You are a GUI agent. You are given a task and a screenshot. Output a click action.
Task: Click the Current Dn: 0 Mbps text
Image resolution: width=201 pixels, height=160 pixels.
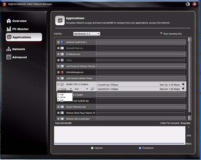coord(108,89)
